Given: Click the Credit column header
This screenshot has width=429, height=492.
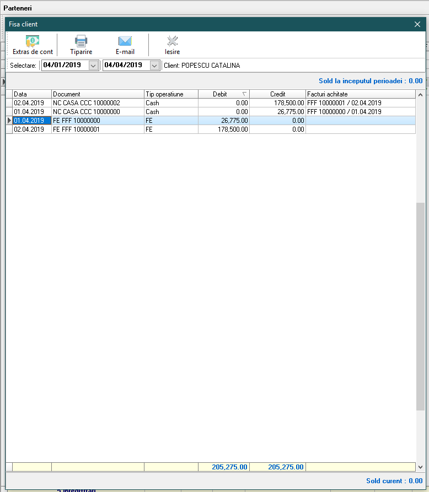Looking at the screenshot, I should point(277,94).
